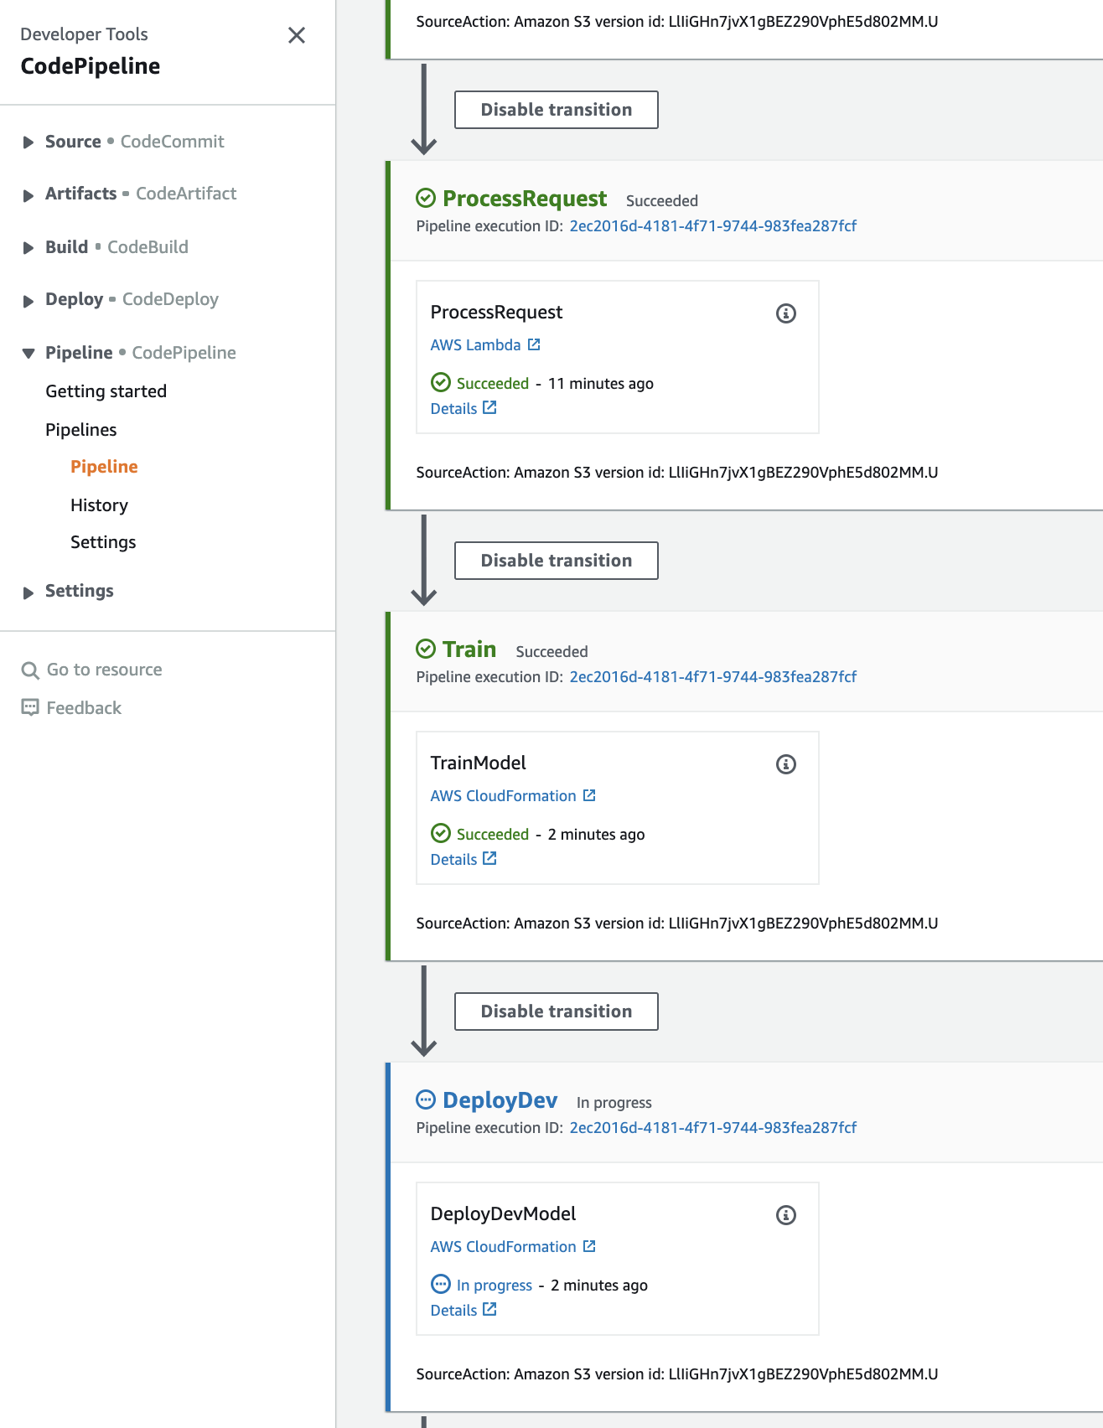Click the DeployDevModel action name
The height and width of the screenshot is (1428, 1103).
tap(503, 1213)
